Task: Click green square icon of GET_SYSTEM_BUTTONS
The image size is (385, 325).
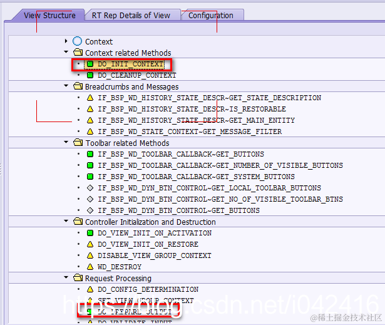Action: click(x=90, y=177)
